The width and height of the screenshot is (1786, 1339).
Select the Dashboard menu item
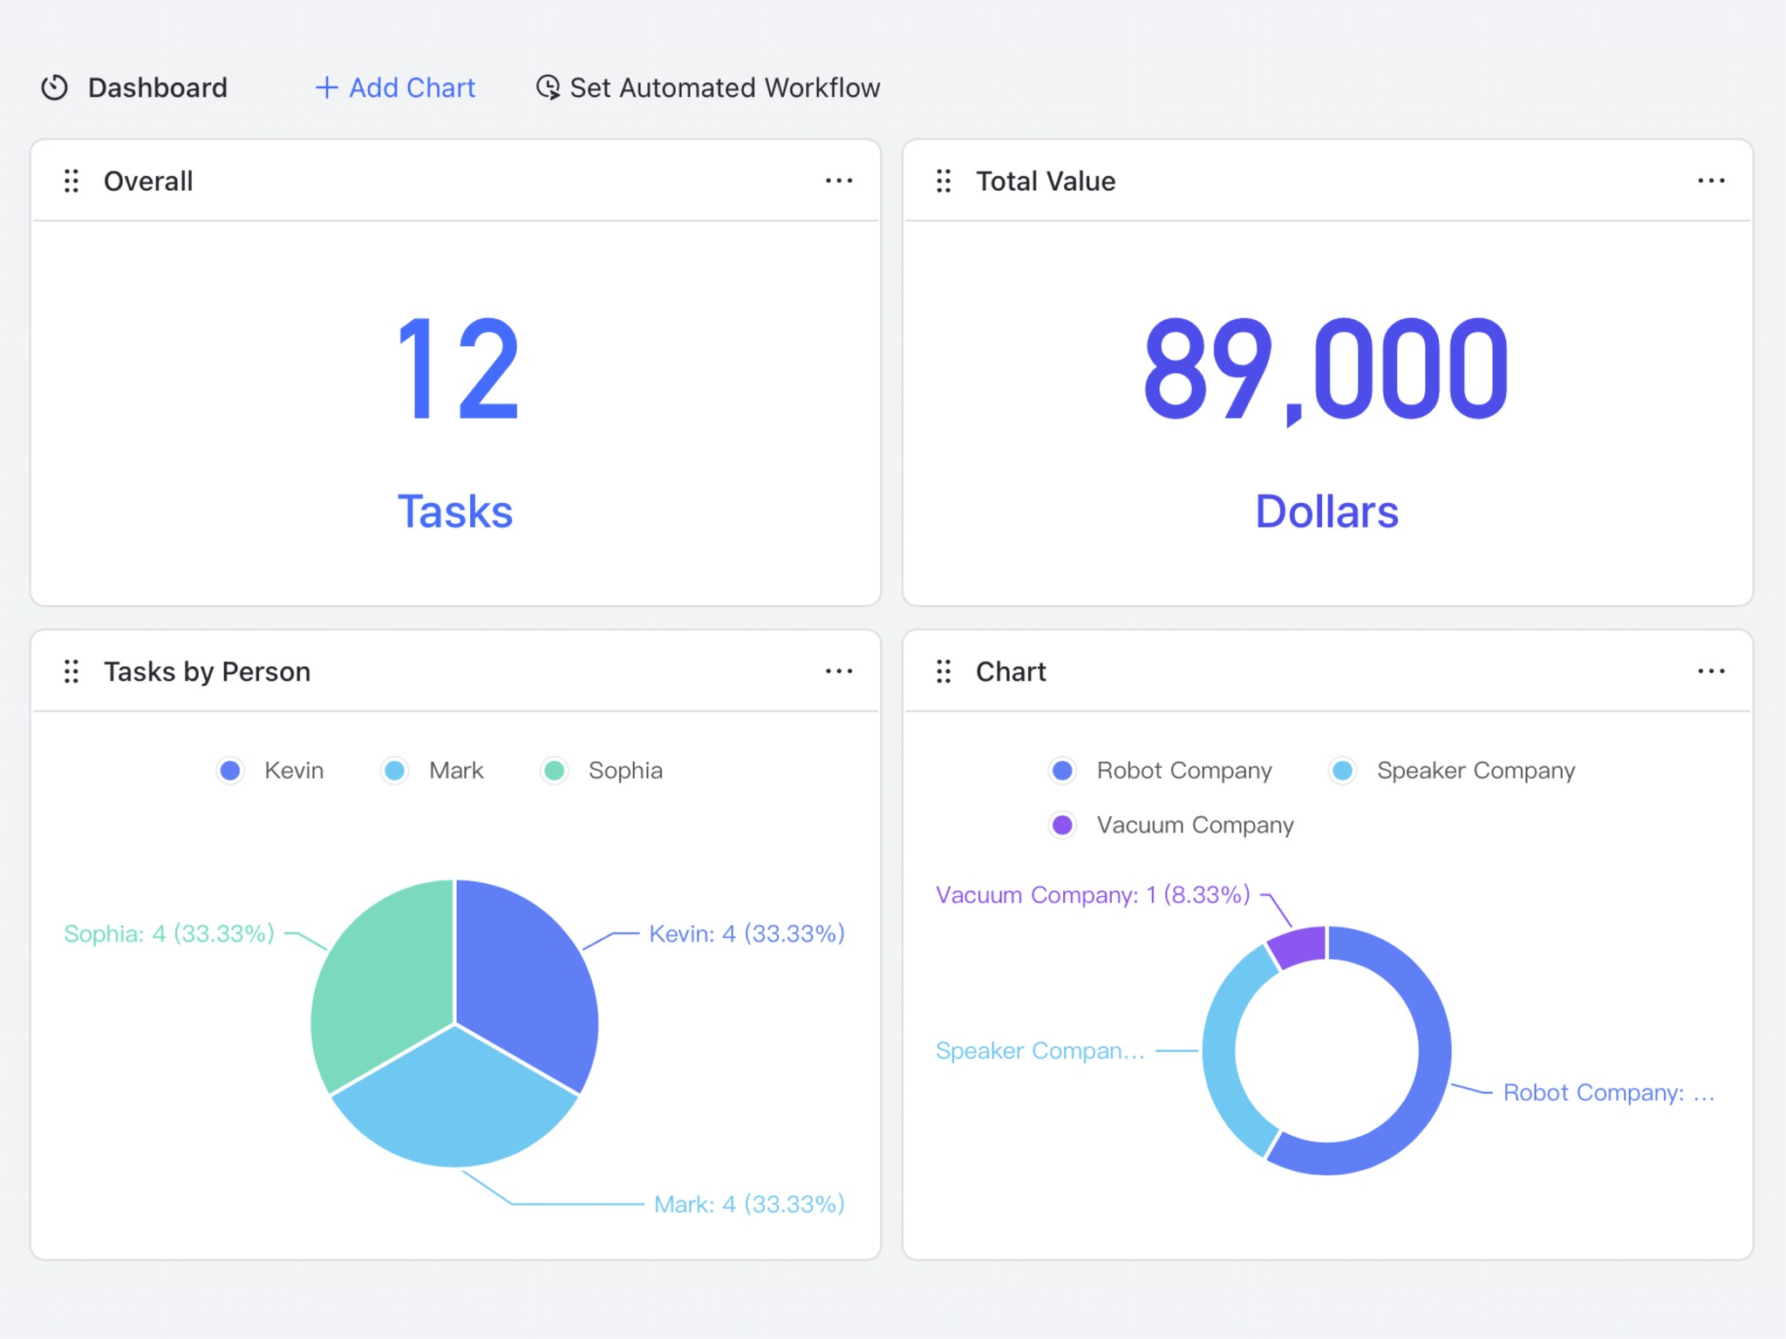tap(157, 87)
